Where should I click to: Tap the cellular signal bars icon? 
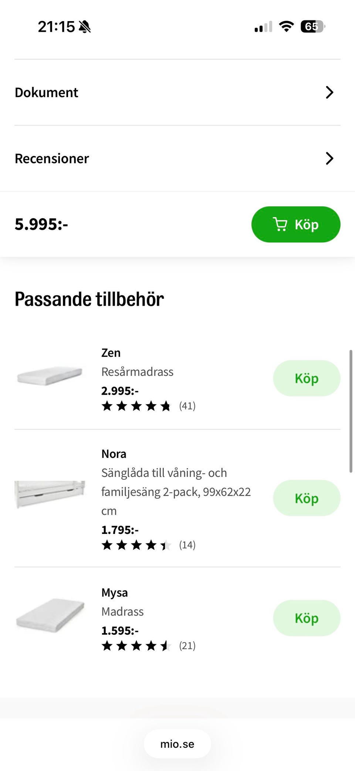(263, 27)
